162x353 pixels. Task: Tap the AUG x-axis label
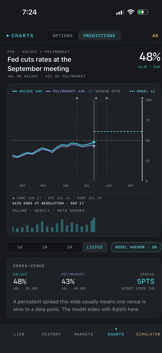[x=109, y=186]
